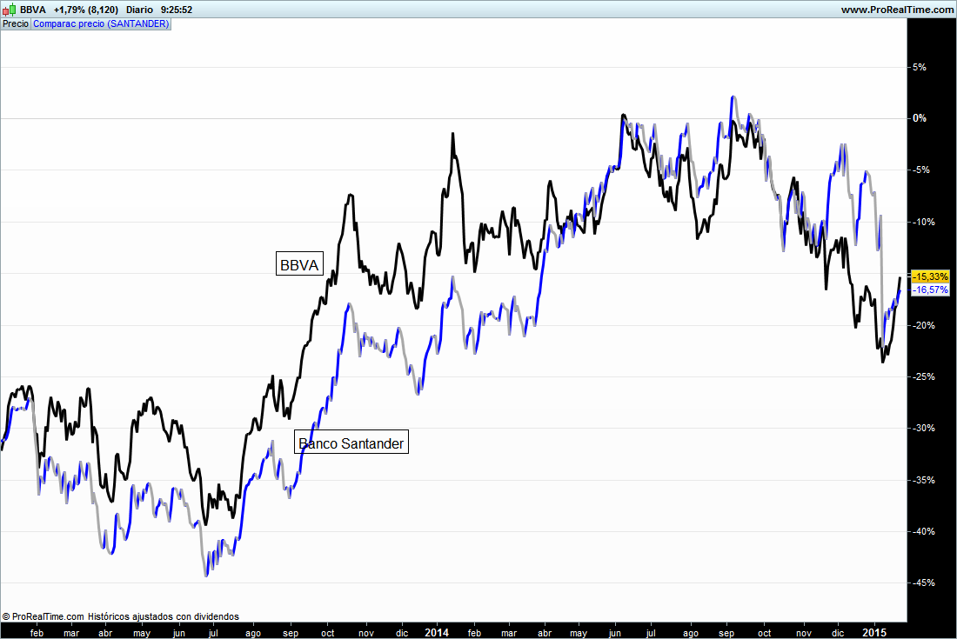Click the -20% level on the price axis
The height and width of the screenshot is (639, 957).
click(x=923, y=325)
